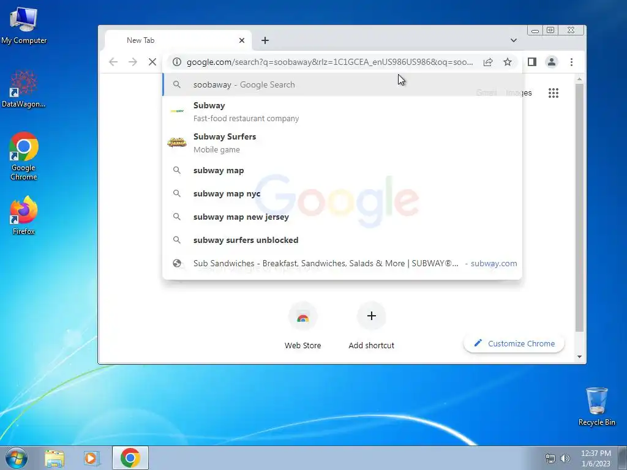This screenshot has width=627, height=470.
Task: Click the page vertical scrollbar thumb
Action: point(579,208)
